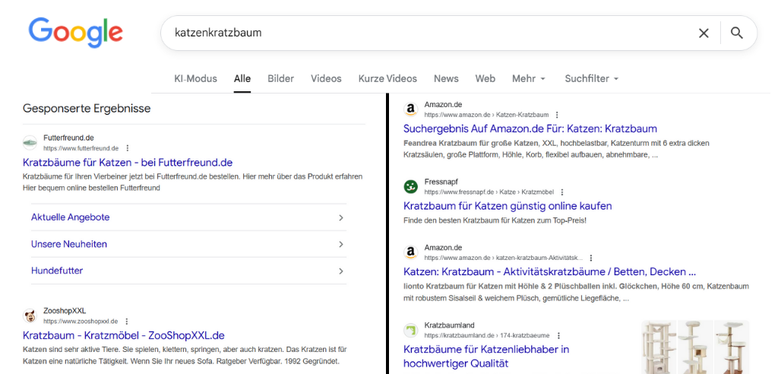Open three-dot menu beside Katzen-Kratzbaum breadcrumb

click(557, 115)
